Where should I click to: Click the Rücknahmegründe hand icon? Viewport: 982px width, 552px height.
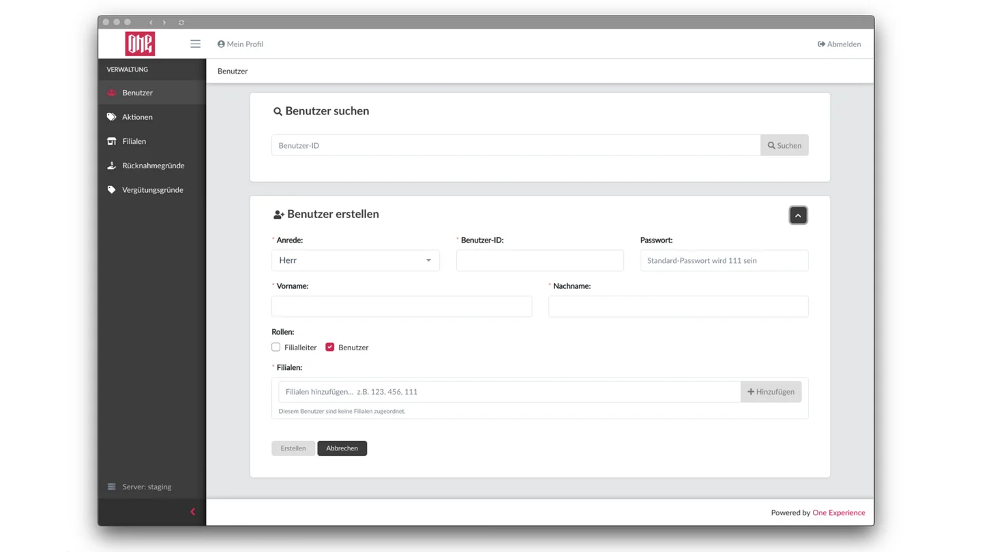(111, 166)
